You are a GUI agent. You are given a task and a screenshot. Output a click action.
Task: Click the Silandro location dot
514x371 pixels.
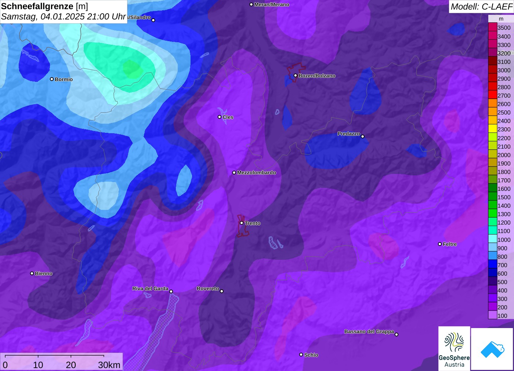153,20
